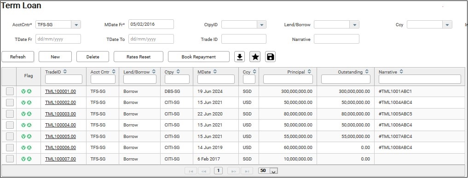Screen dimensions: 468x178
Task: Sort Ccy column using sort arrows
Action: [254, 72]
